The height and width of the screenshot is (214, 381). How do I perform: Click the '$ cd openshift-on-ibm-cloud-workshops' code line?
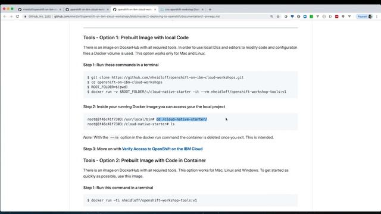[124, 82]
